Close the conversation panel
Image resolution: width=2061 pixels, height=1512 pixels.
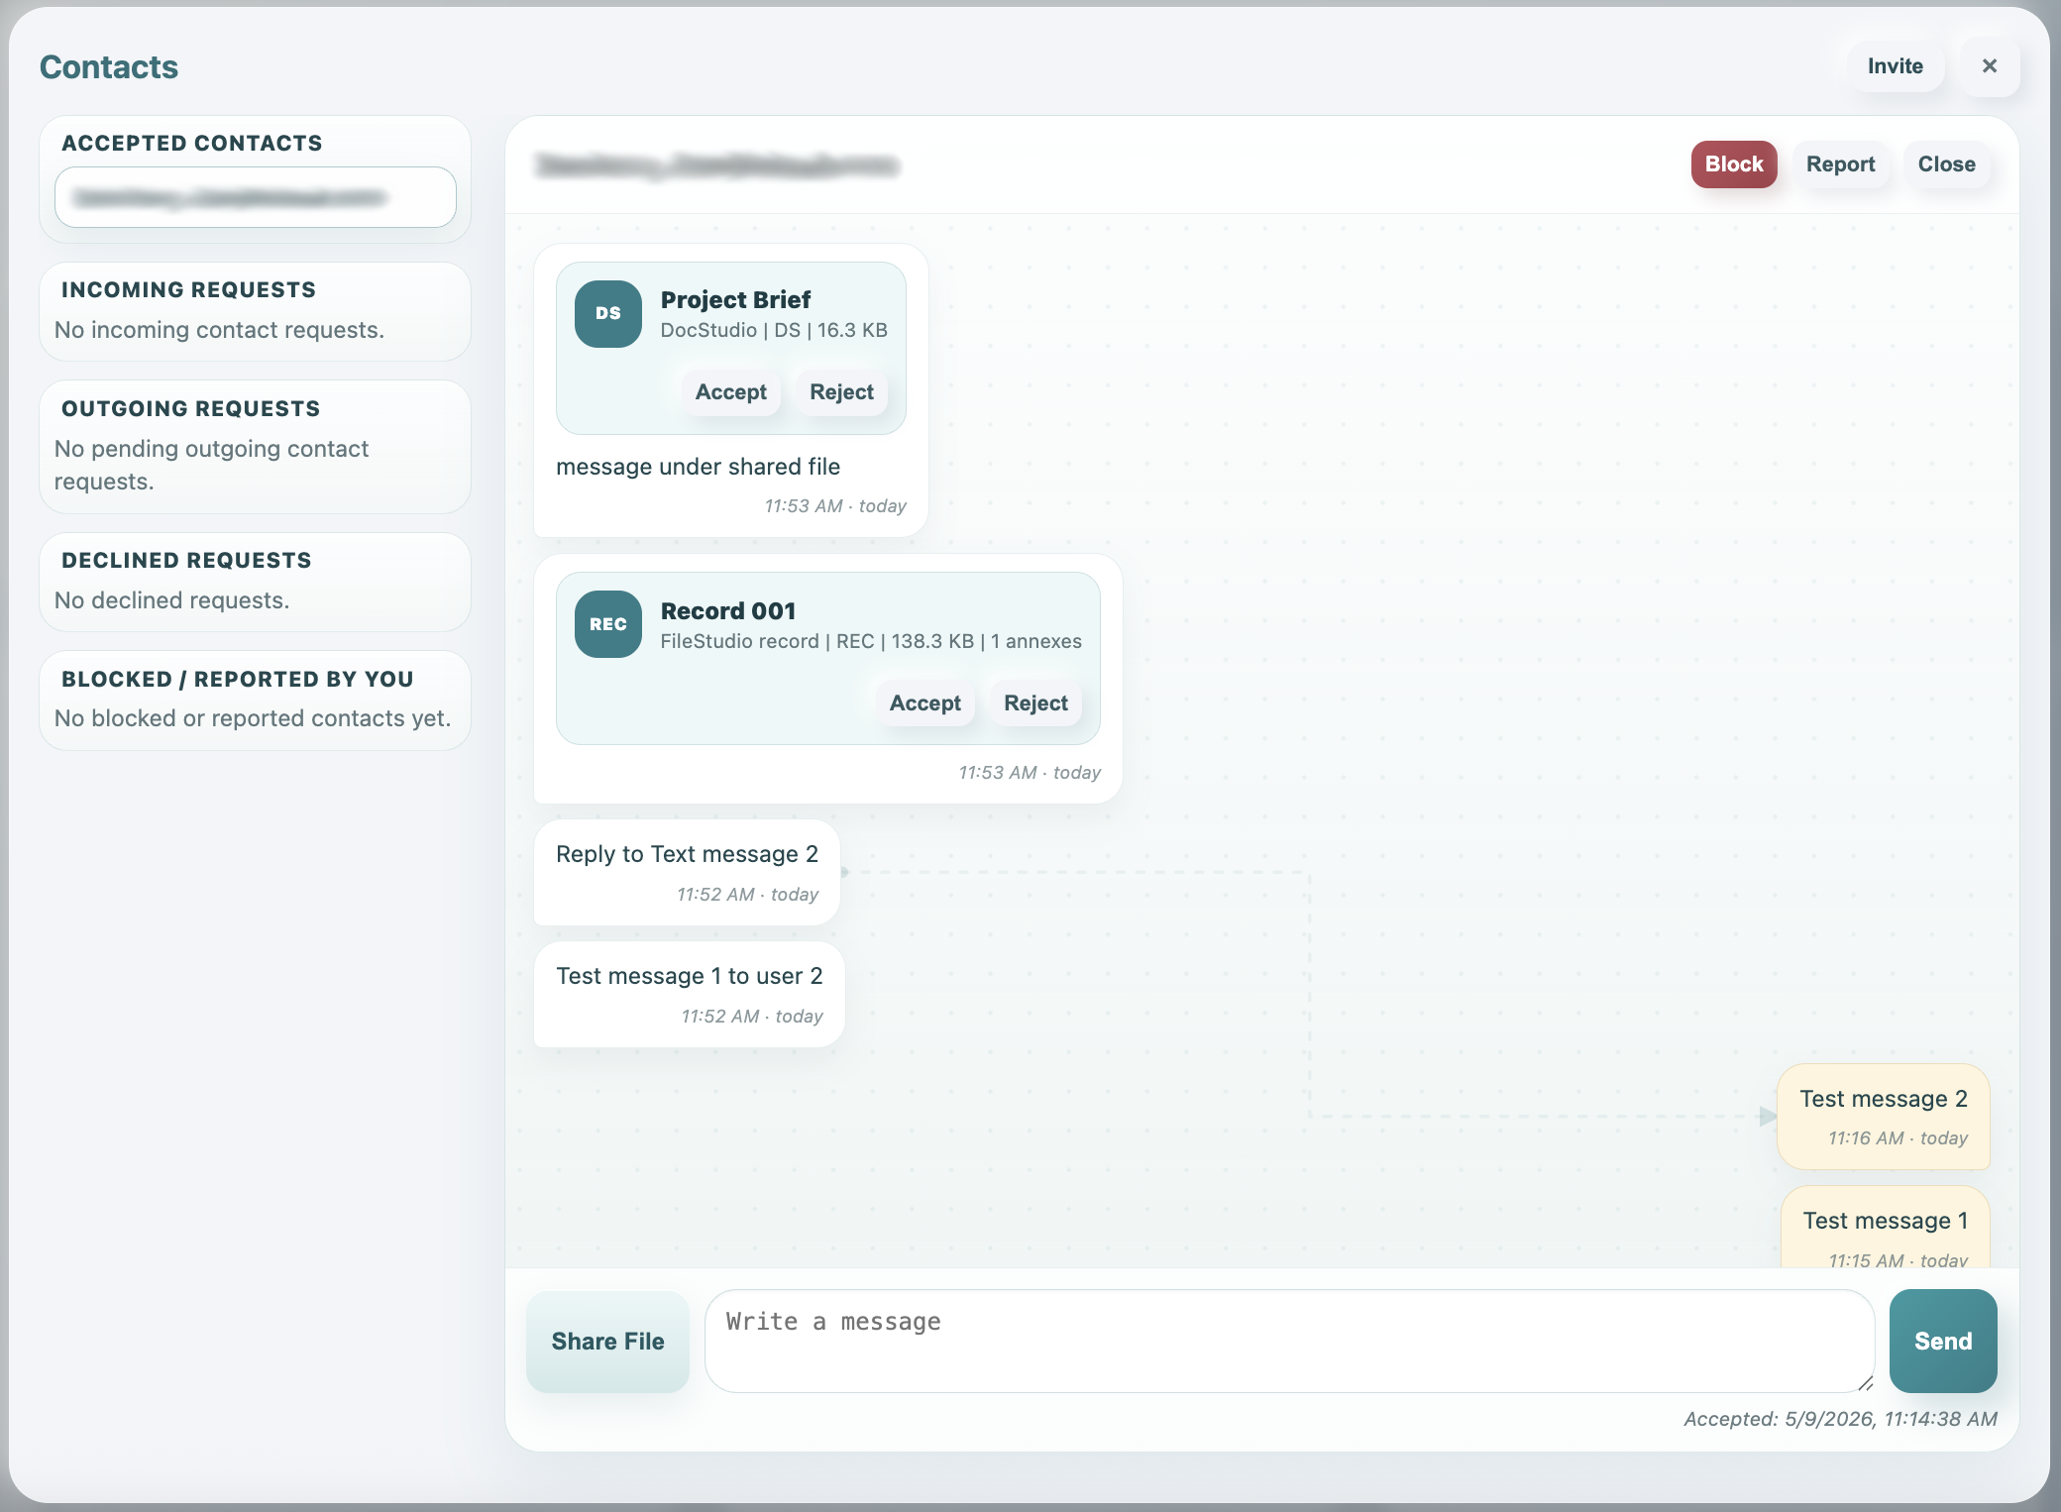1946,164
